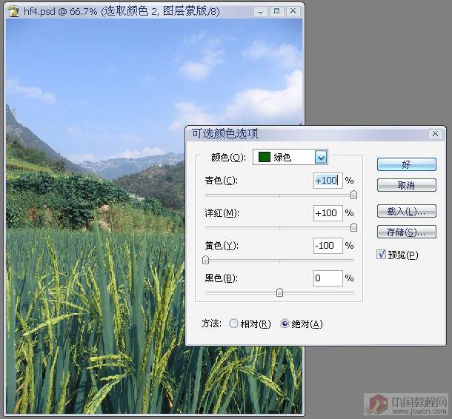
Task: Click the 黄色 slider handle
Action: point(205,260)
